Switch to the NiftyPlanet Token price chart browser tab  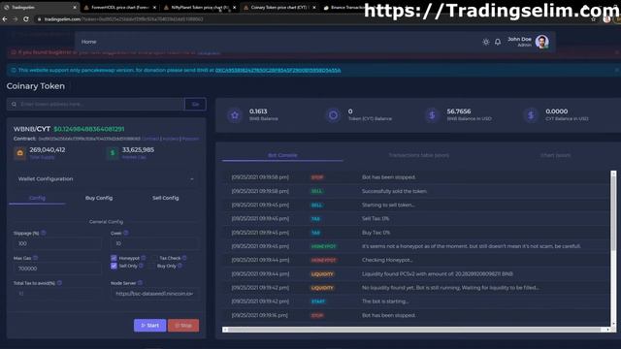pos(199,7)
